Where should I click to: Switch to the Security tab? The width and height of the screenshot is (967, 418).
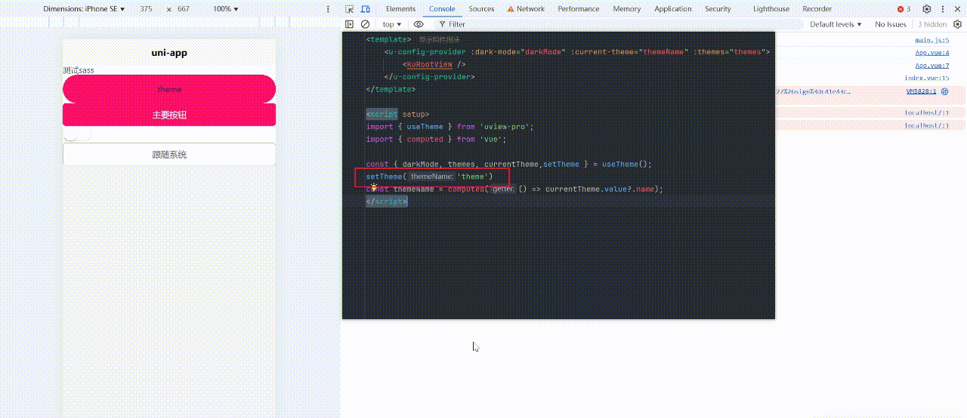(x=718, y=9)
